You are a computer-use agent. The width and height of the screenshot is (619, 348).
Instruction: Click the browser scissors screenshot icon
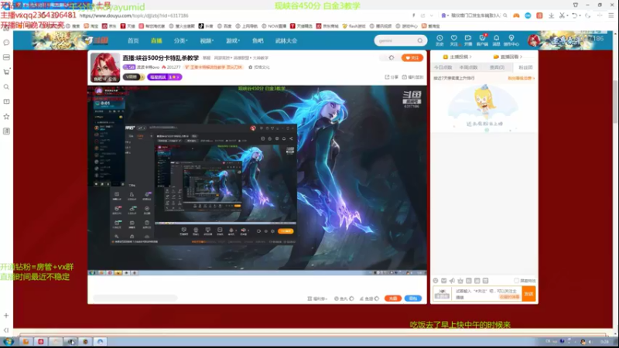pyautogui.click(x=562, y=15)
